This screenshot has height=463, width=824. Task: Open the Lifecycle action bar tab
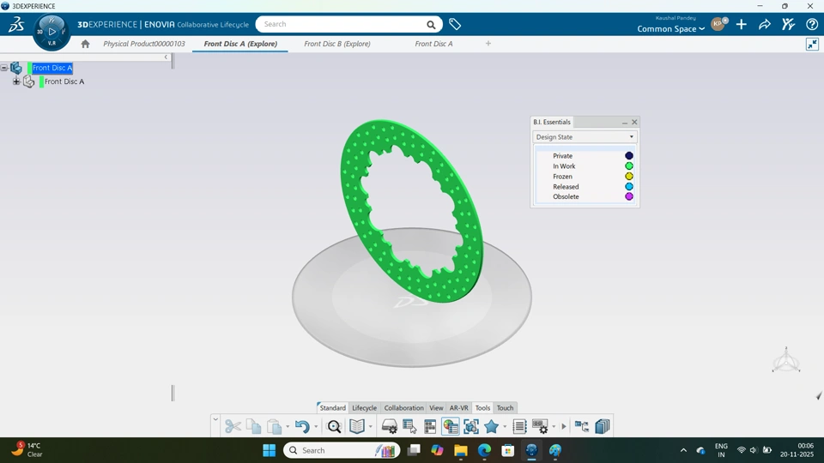(364, 408)
